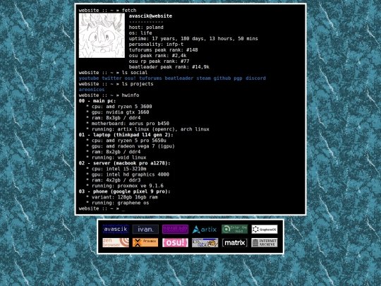Open the beatleader social link
Screen dimensions: 381x286
pyautogui.click(x=179, y=78)
